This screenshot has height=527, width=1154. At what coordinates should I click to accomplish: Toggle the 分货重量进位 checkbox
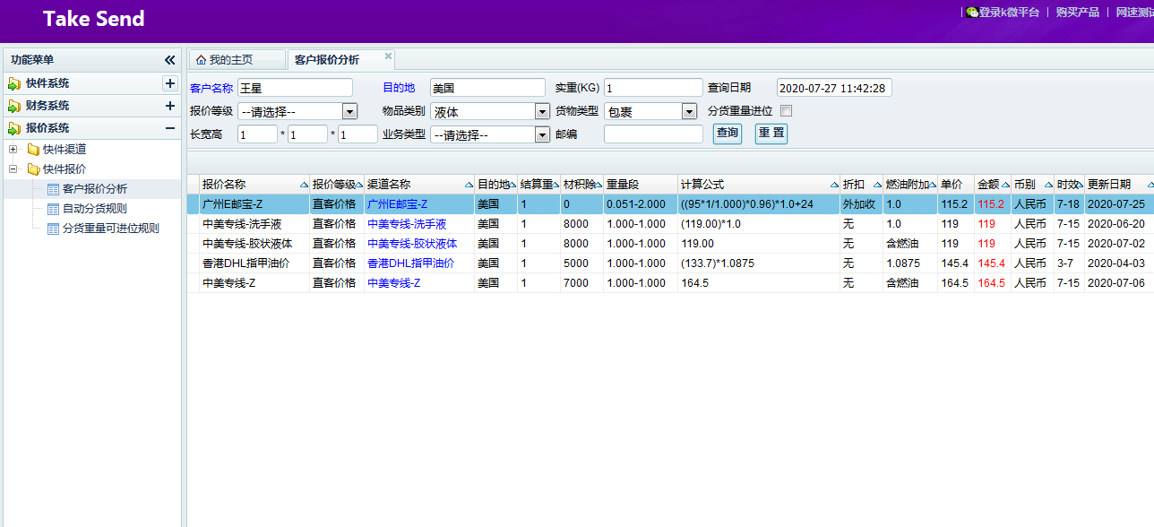[x=787, y=111]
